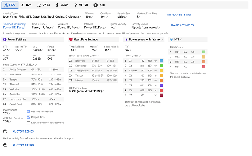Image resolution: width=252 pixels, height=156 pixels.
Task: Click the Sweet Spot zone row
Action: (33, 104)
